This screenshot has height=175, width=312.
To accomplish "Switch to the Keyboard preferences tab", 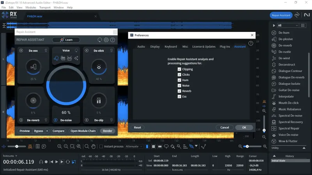I will click(171, 47).
